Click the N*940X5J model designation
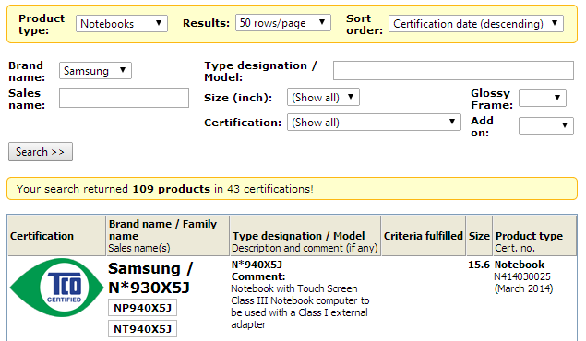Screen dimensions: 586x341 257,265
